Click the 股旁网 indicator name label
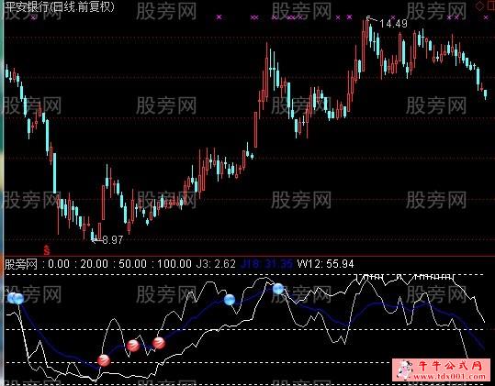Image resolution: width=495 pixels, height=386 pixels. tap(21, 264)
